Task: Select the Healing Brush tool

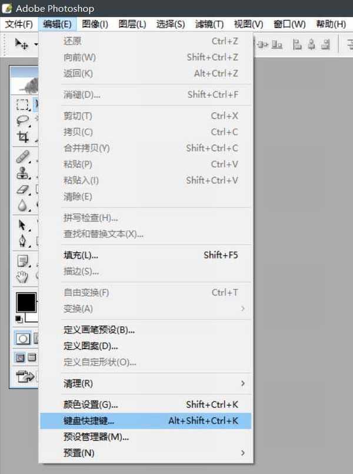Action: pos(22,157)
